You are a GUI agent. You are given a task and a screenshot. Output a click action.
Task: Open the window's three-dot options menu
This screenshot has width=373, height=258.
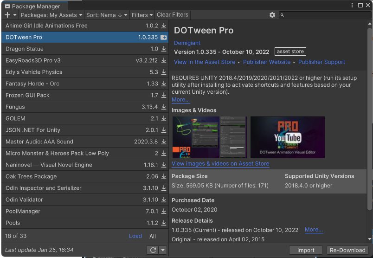pyautogui.click(x=352, y=5)
